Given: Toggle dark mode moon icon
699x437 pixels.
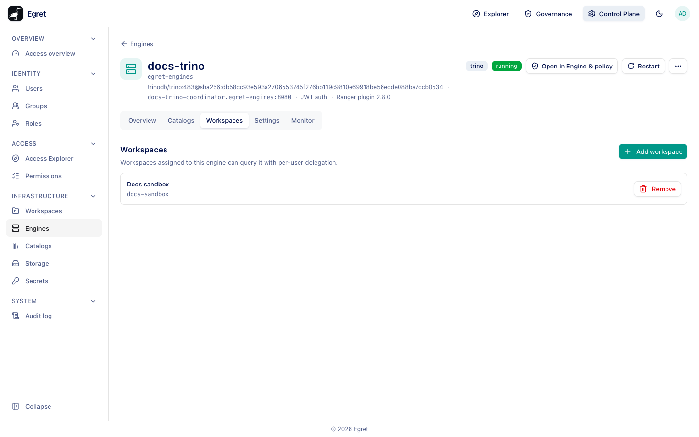Looking at the screenshot, I should [x=659, y=14].
